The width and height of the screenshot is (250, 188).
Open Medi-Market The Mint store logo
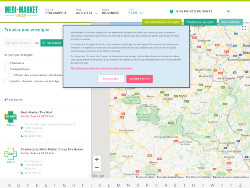(10, 117)
